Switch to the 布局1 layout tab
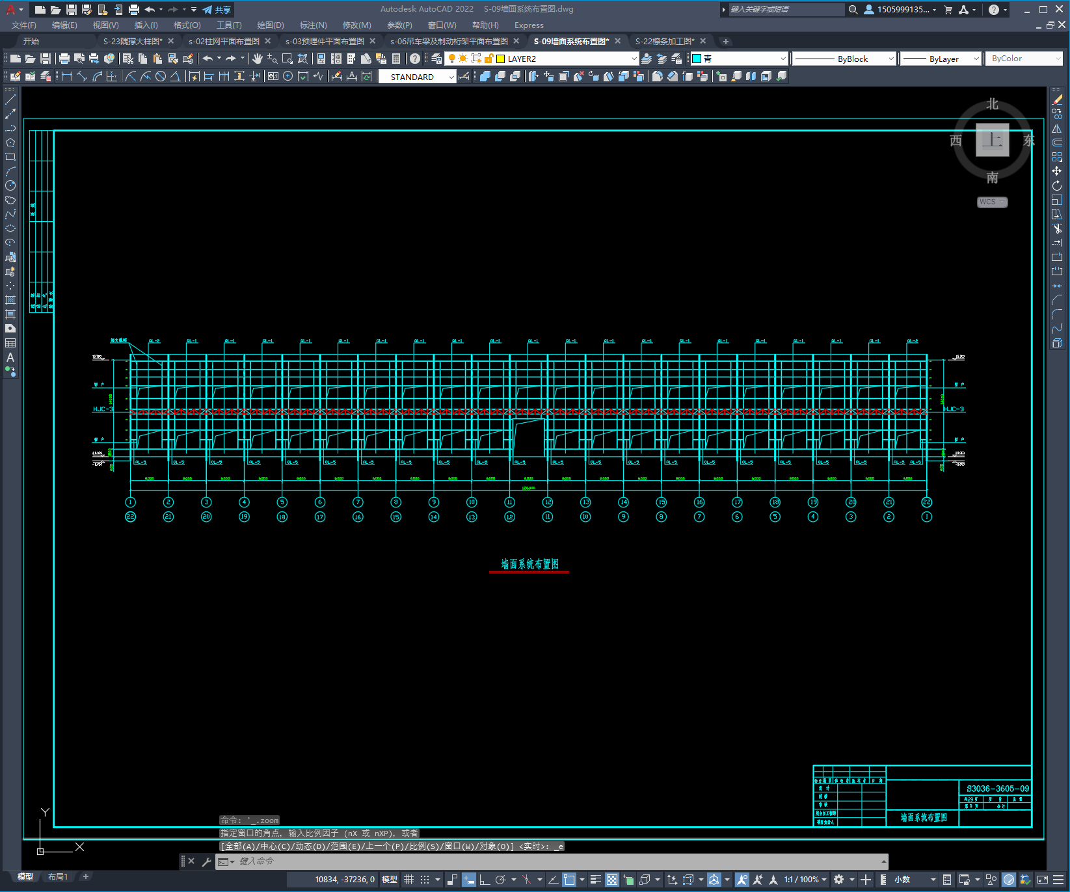Image resolution: width=1070 pixels, height=892 pixels. pos(58,877)
